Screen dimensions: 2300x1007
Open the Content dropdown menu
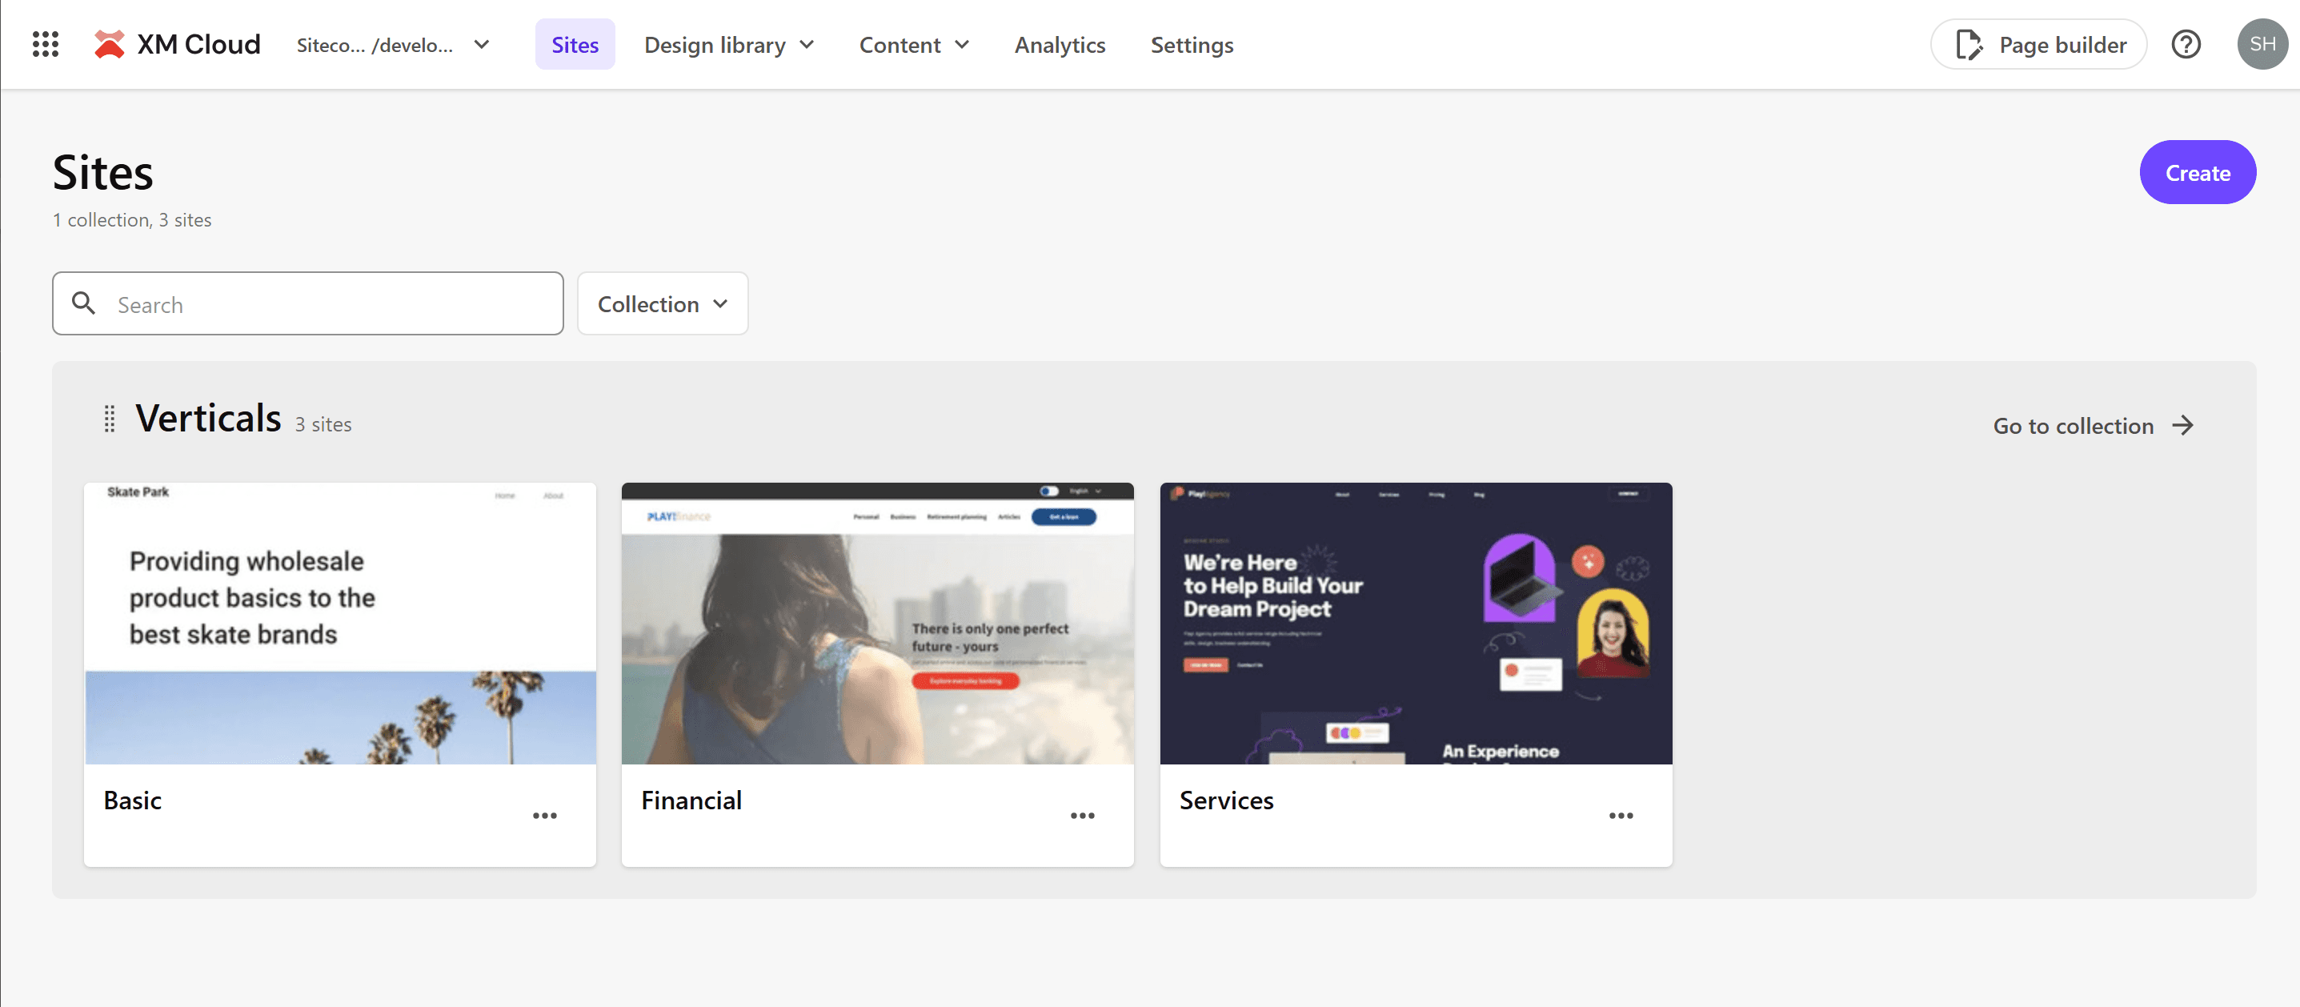(913, 45)
